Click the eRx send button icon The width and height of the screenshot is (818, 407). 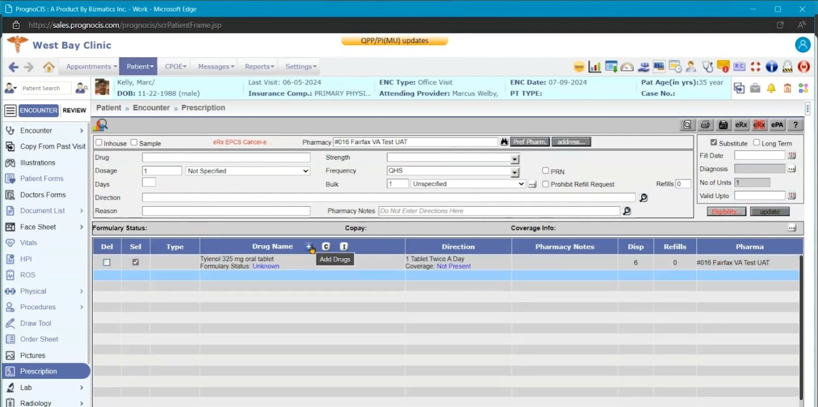coord(741,125)
